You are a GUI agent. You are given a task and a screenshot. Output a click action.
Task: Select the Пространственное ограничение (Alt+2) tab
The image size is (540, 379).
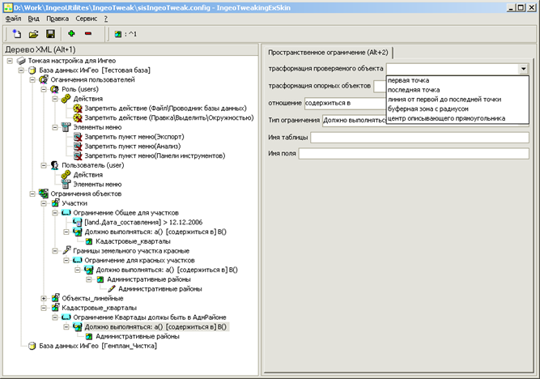pyautogui.click(x=328, y=53)
